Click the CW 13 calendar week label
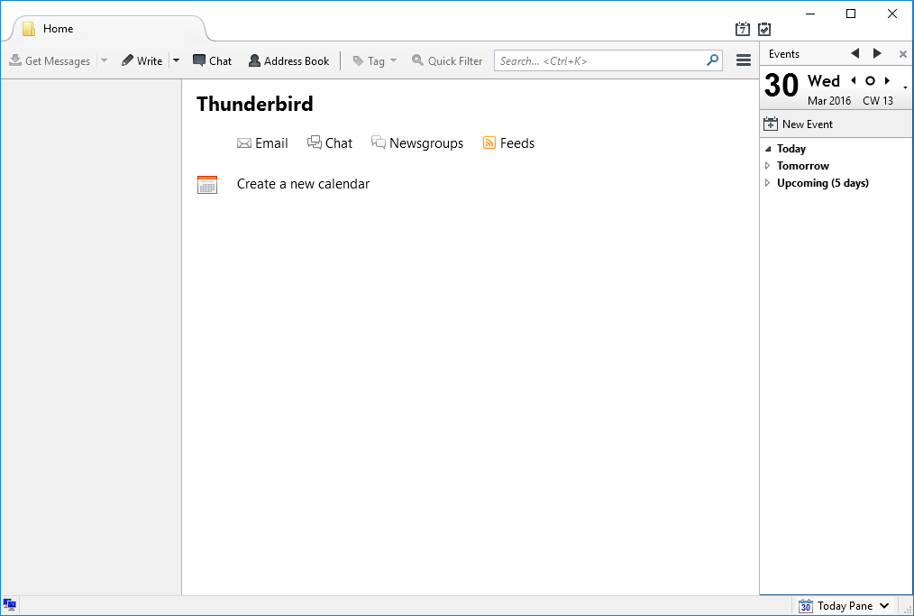The height and width of the screenshot is (616, 914). (878, 100)
